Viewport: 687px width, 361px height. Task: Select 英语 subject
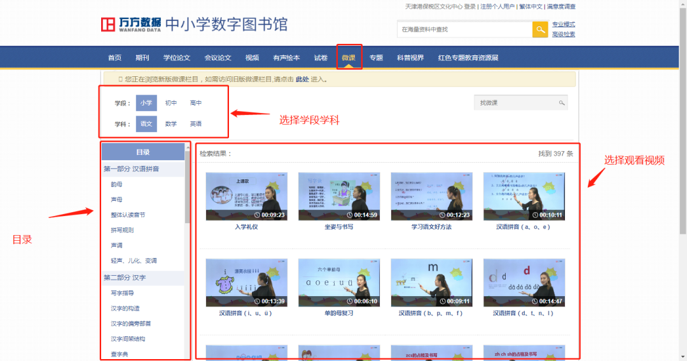click(196, 124)
